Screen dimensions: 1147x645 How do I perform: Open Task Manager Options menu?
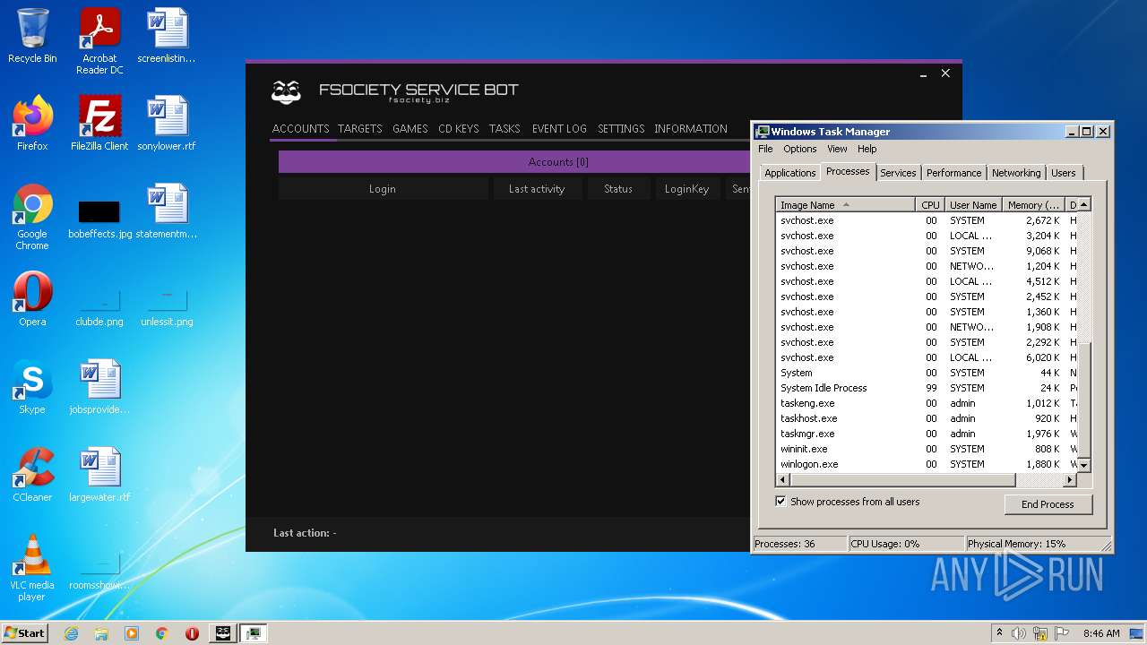pyautogui.click(x=800, y=149)
